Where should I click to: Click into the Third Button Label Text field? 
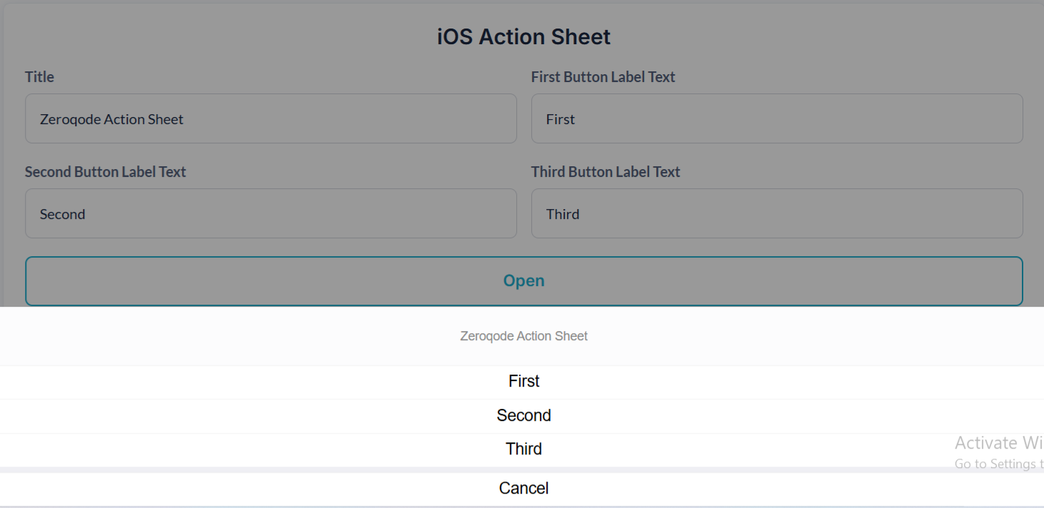(x=777, y=213)
